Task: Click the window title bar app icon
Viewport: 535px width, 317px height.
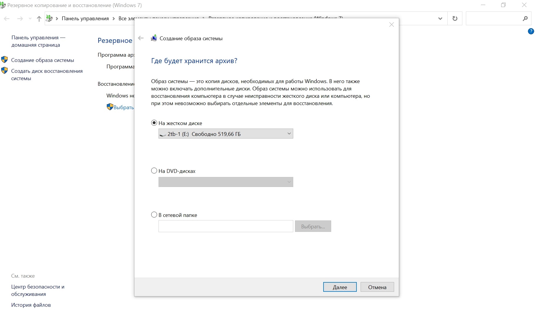Action: pyautogui.click(x=3, y=5)
